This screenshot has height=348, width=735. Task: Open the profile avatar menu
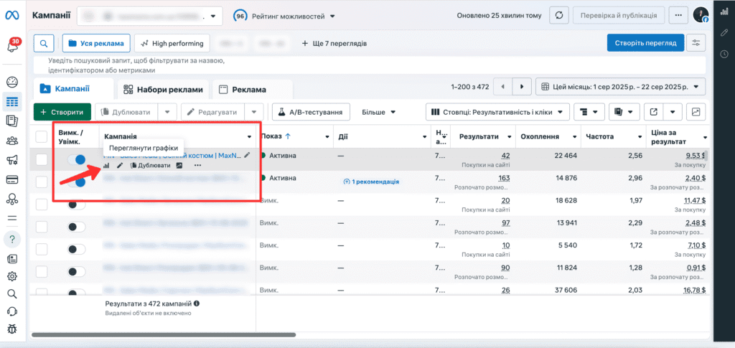pos(701,15)
